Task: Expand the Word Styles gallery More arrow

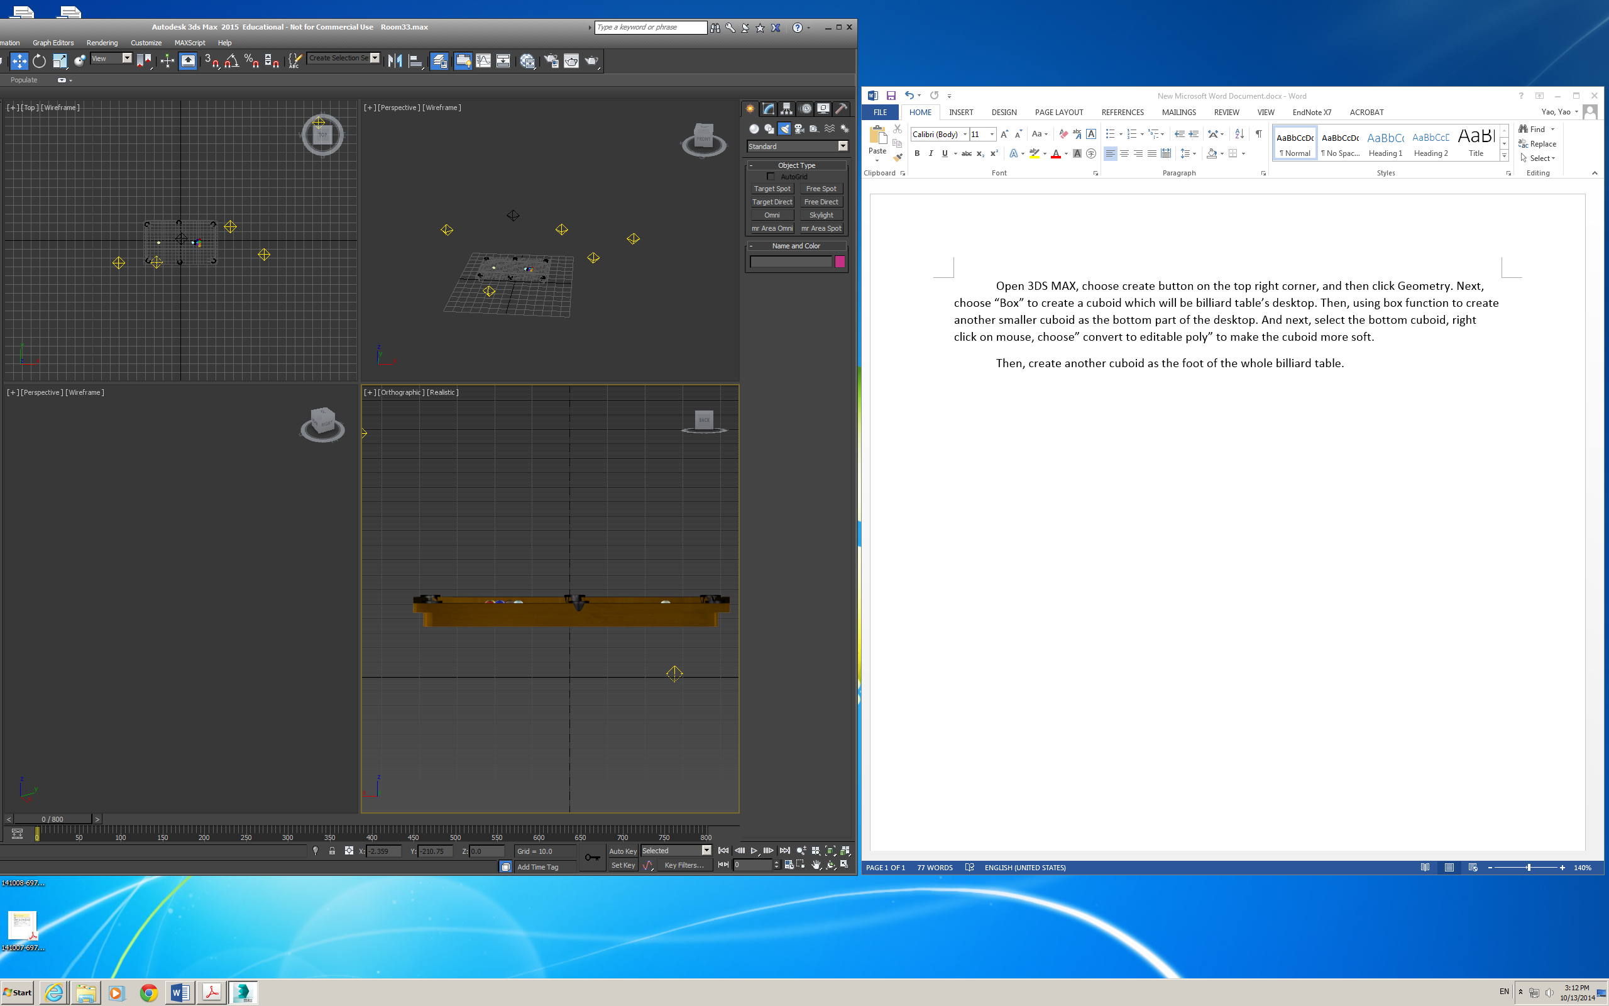Action: point(1504,156)
